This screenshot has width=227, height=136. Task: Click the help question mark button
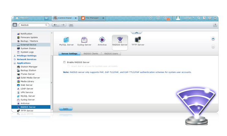pyautogui.click(x=215, y=25)
